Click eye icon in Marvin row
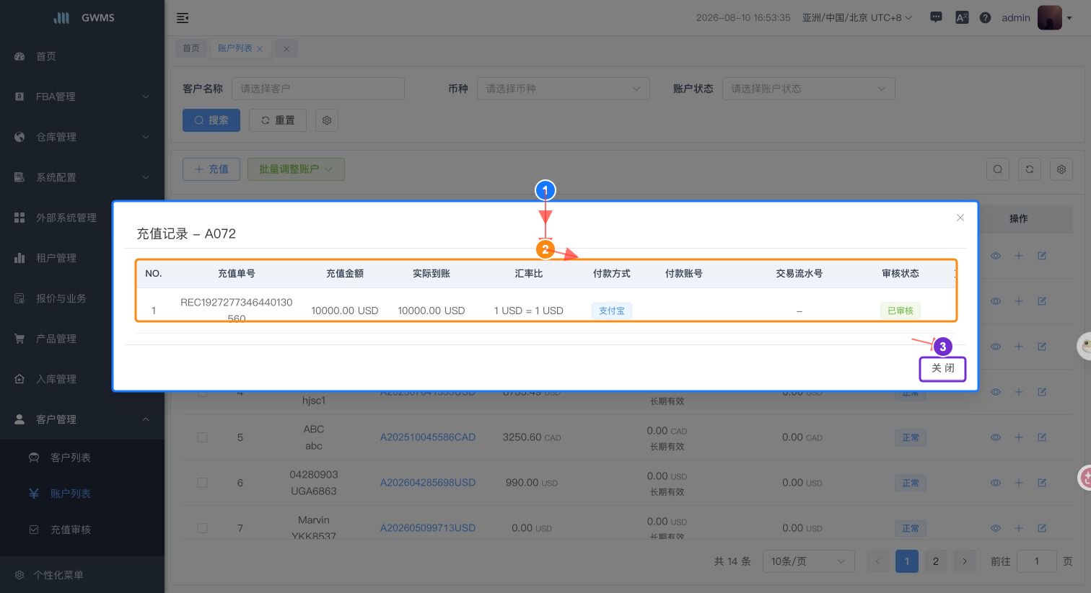This screenshot has width=1091, height=593. pyautogui.click(x=996, y=528)
